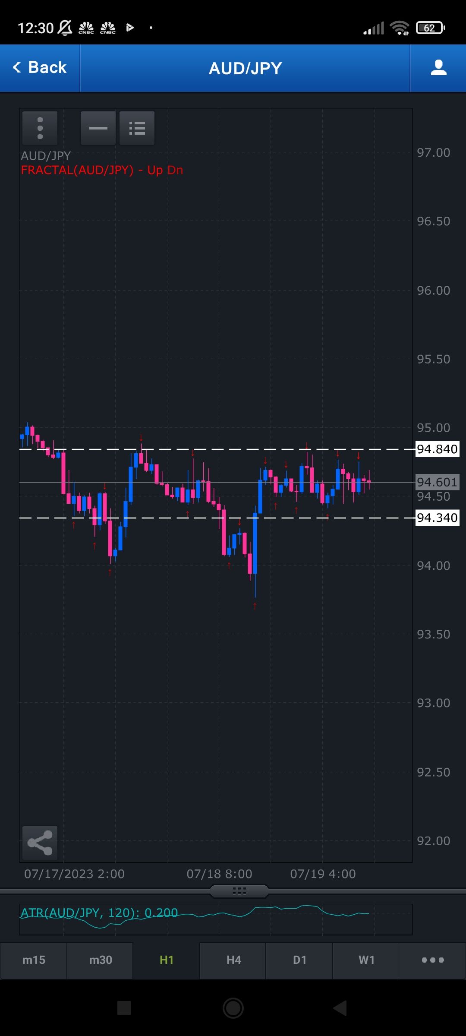
Task: Select the H4 timeframe tab
Action: tap(233, 960)
